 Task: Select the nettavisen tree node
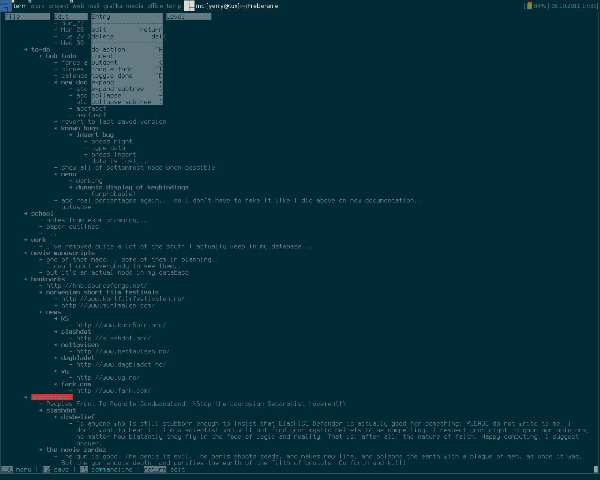80,345
